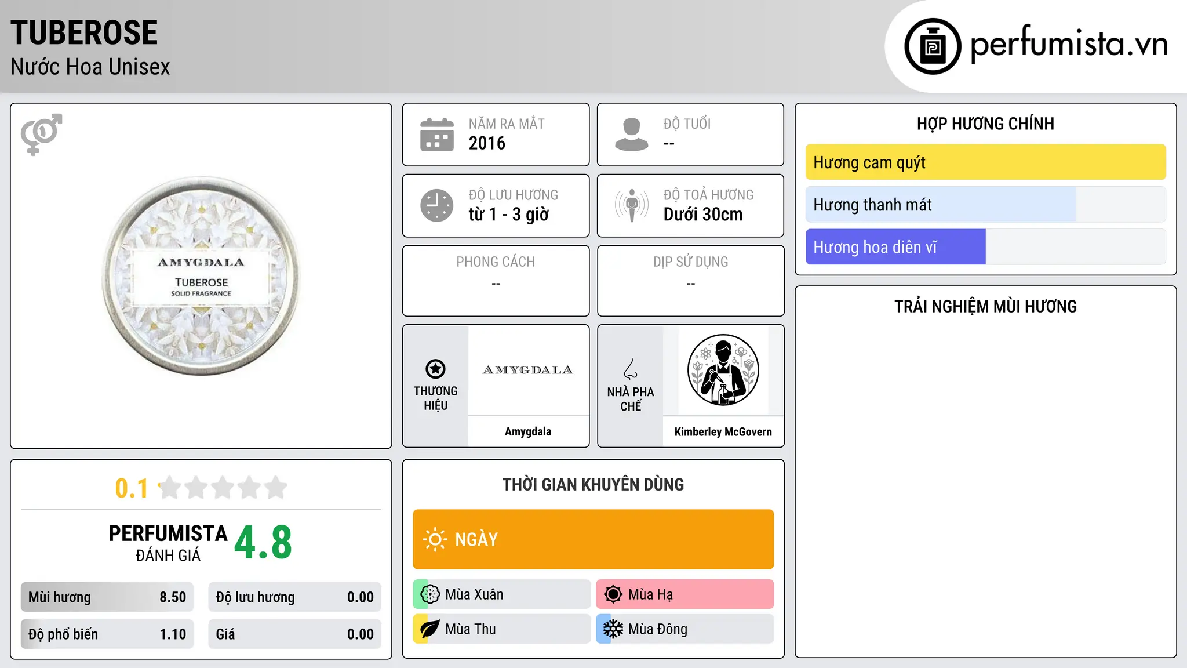Image resolution: width=1187 pixels, height=668 pixels.
Task: Click the sun icon in the Ngày bar
Action: click(x=435, y=539)
